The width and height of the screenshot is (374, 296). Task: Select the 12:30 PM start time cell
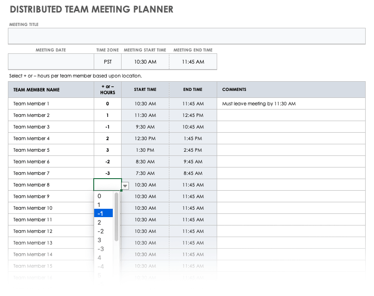coord(145,139)
